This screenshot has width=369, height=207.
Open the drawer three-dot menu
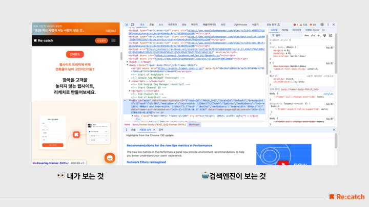click(127, 130)
